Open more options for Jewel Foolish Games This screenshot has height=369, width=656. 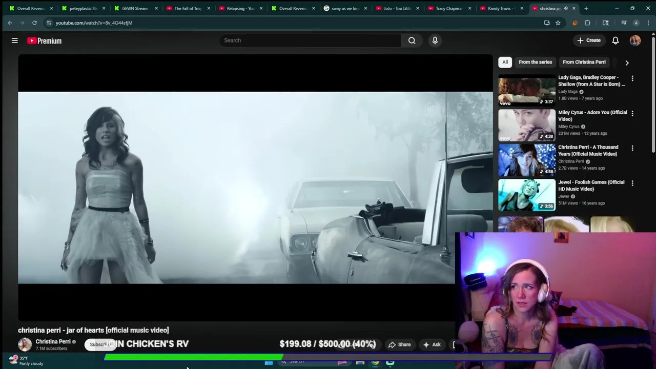[x=632, y=183]
